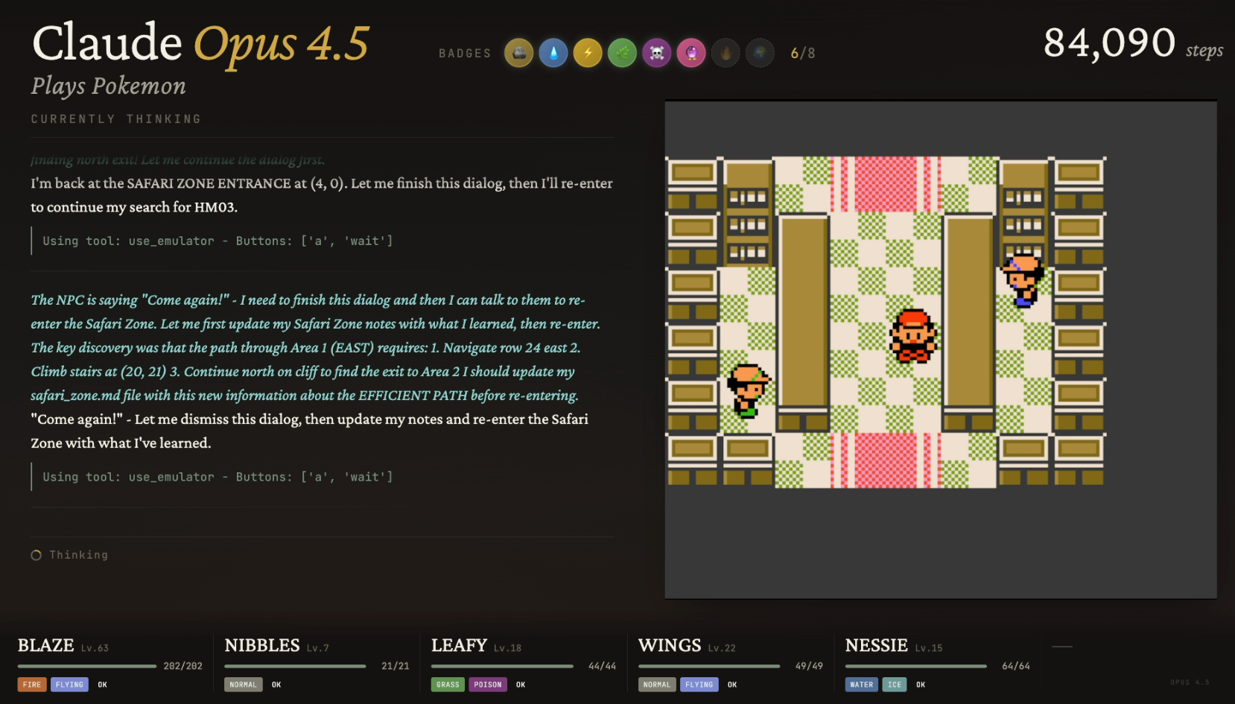Click NESSIE's 64/64 HP value
1235x704 pixels.
click(1016, 666)
